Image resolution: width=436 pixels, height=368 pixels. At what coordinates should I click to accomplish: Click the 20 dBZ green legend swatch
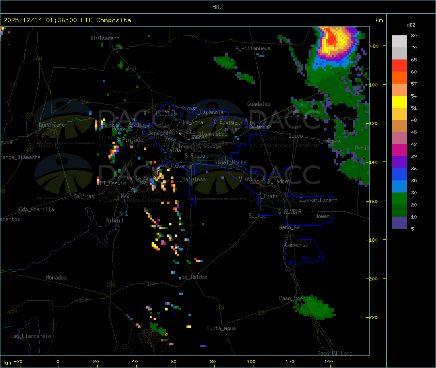coord(399,198)
